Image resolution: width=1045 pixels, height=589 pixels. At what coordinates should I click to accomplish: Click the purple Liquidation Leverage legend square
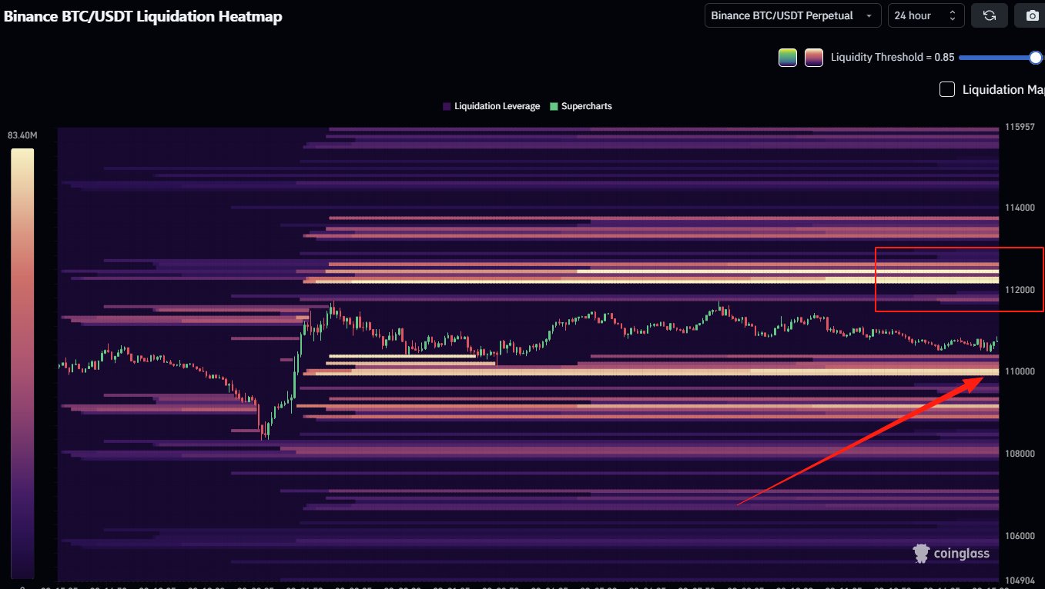pos(447,106)
